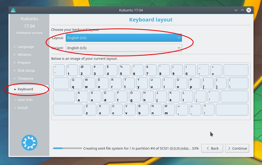Click the 'Choose your keyboard layout:' text
This screenshot has height=165, width=262.
[x=75, y=29]
